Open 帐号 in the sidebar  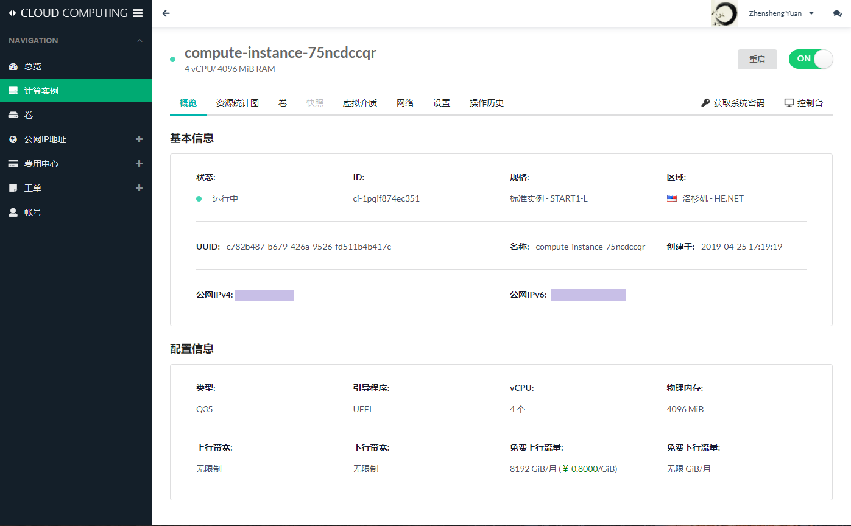[x=76, y=212]
